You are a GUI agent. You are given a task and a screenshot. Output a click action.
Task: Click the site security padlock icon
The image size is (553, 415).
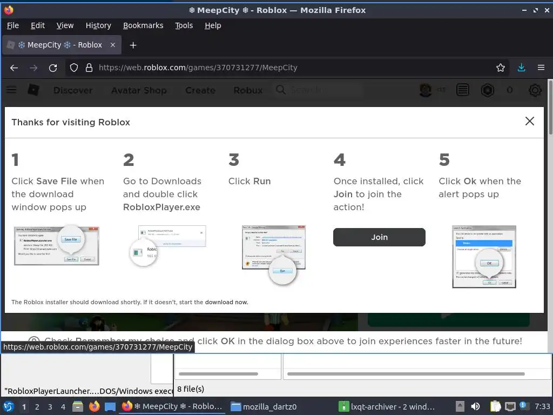coord(89,68)
